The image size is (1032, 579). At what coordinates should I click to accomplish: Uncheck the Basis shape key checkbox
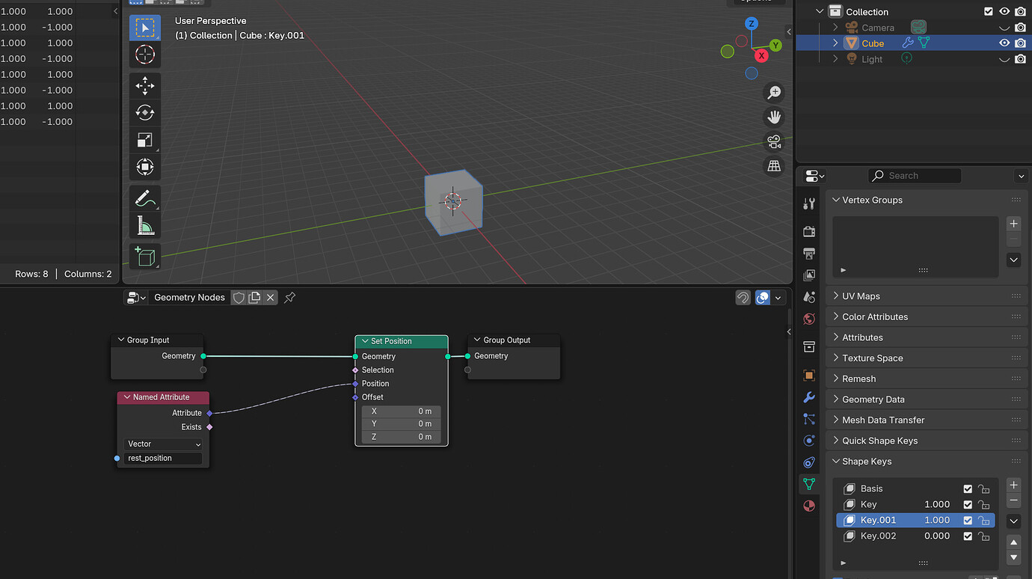pyautogui.click(x=968, y=489)
